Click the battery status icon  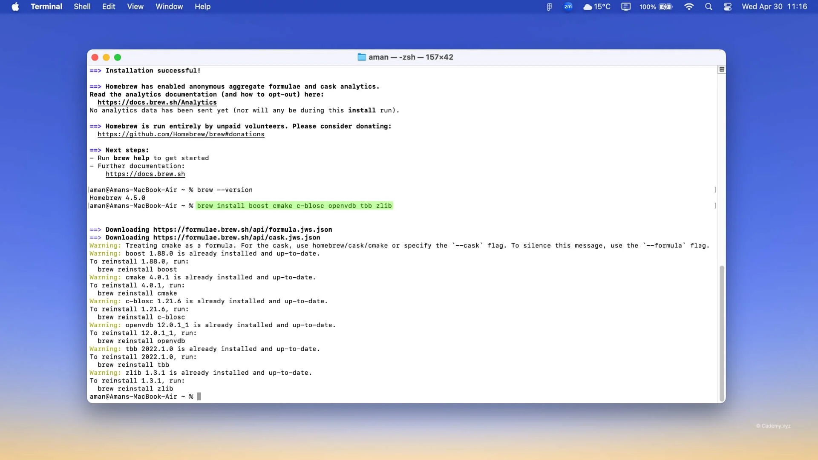click(665, 6)
